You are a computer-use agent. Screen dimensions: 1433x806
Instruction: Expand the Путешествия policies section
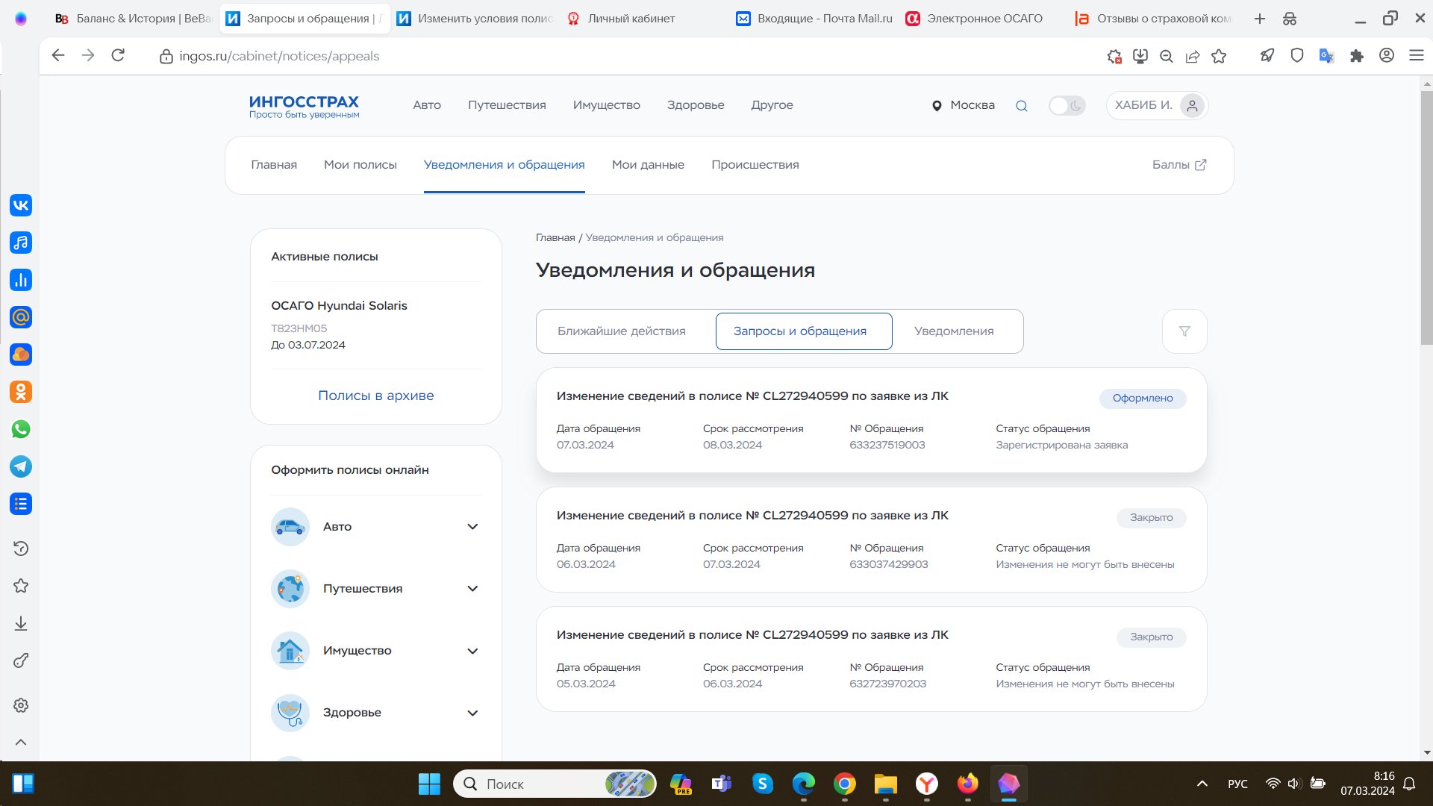(472, 589)
